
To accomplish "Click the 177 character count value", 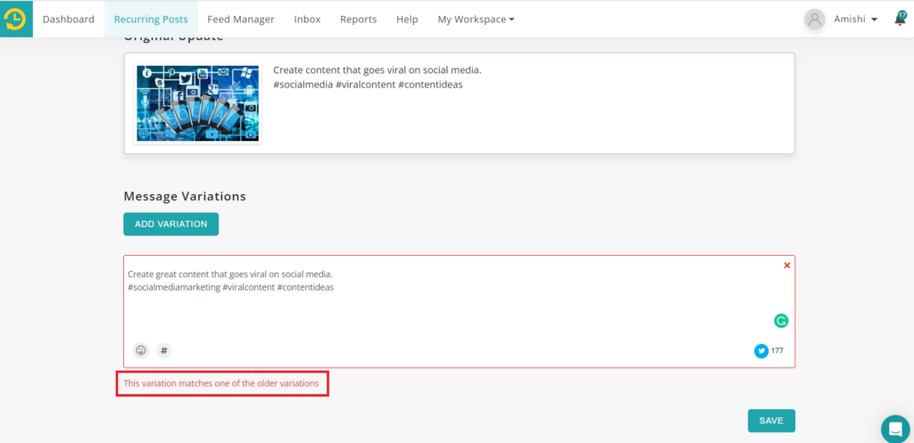I will [x=777, y=351].
